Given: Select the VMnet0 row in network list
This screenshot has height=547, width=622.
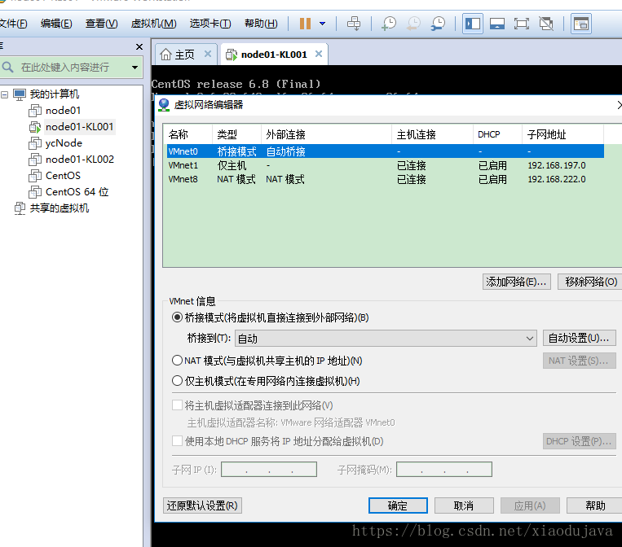Looking at the screenshot, I should tap(385, 151).
